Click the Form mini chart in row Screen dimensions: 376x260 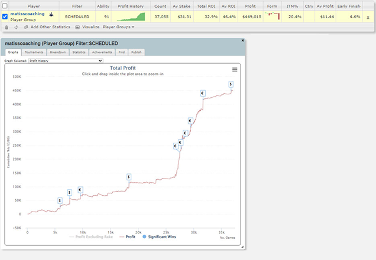(x=273, y=16)
